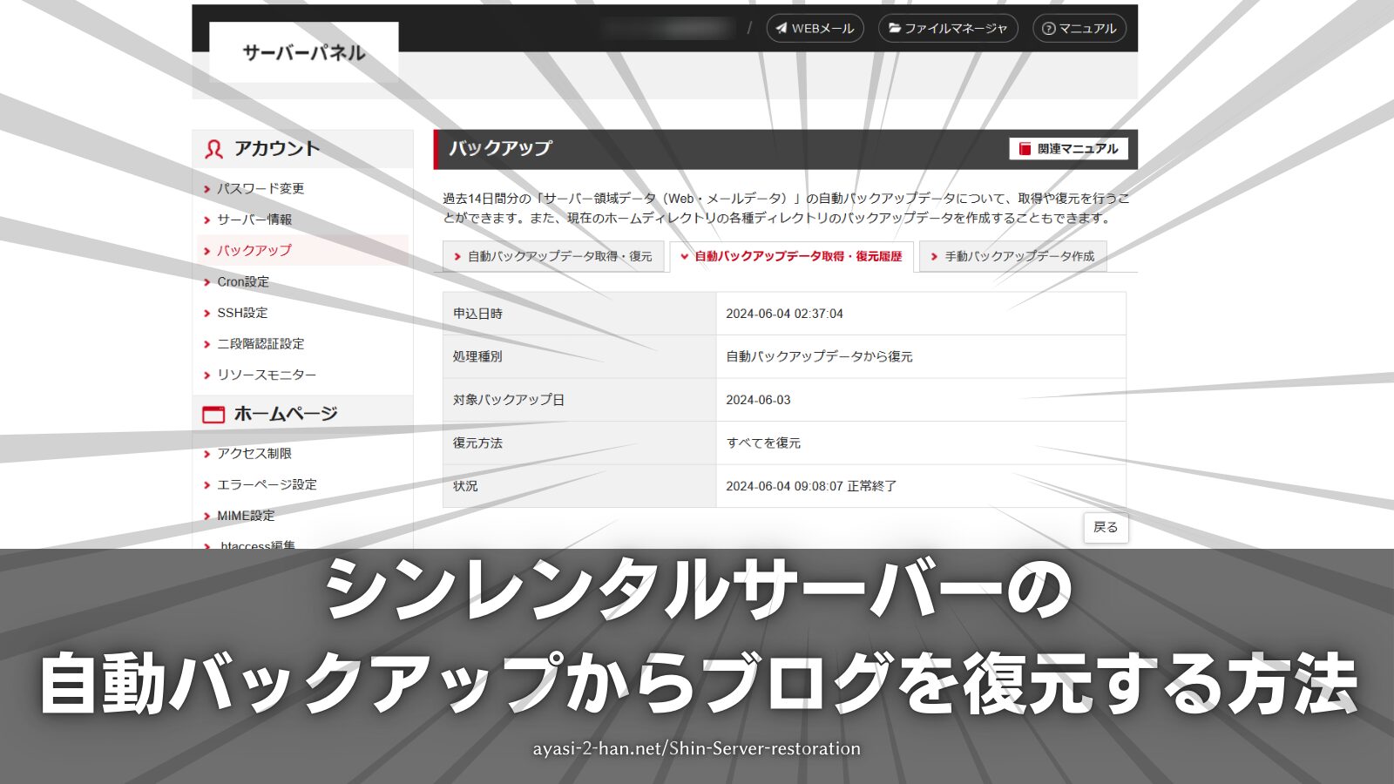Viewport: 1394px width, 784px height.
Task: Click the question mark icon in マニュアル
Action: (x=1049, y=29)
